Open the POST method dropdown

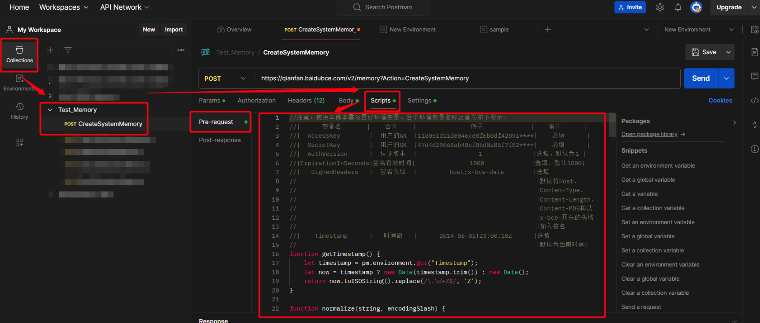(226, 79)
